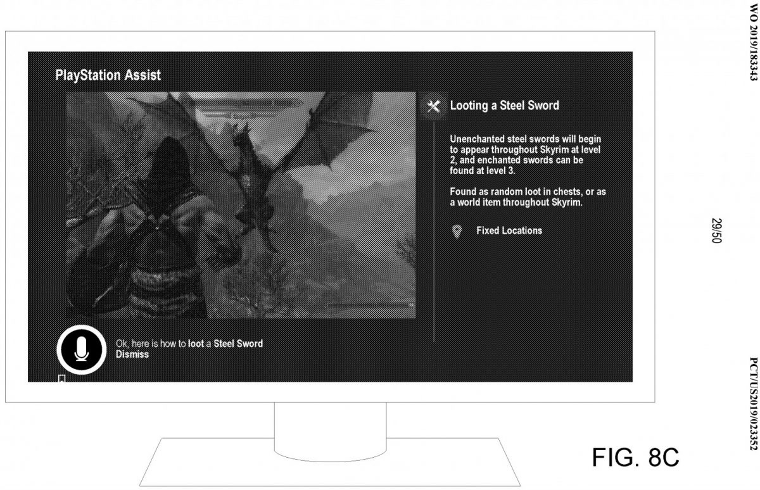Click the PlayStation Assist title
760x490 pixels.
[x=108, y=75]
